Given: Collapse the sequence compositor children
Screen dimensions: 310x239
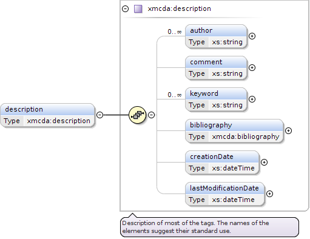Looking at the screenshot, I should [151, 115].
